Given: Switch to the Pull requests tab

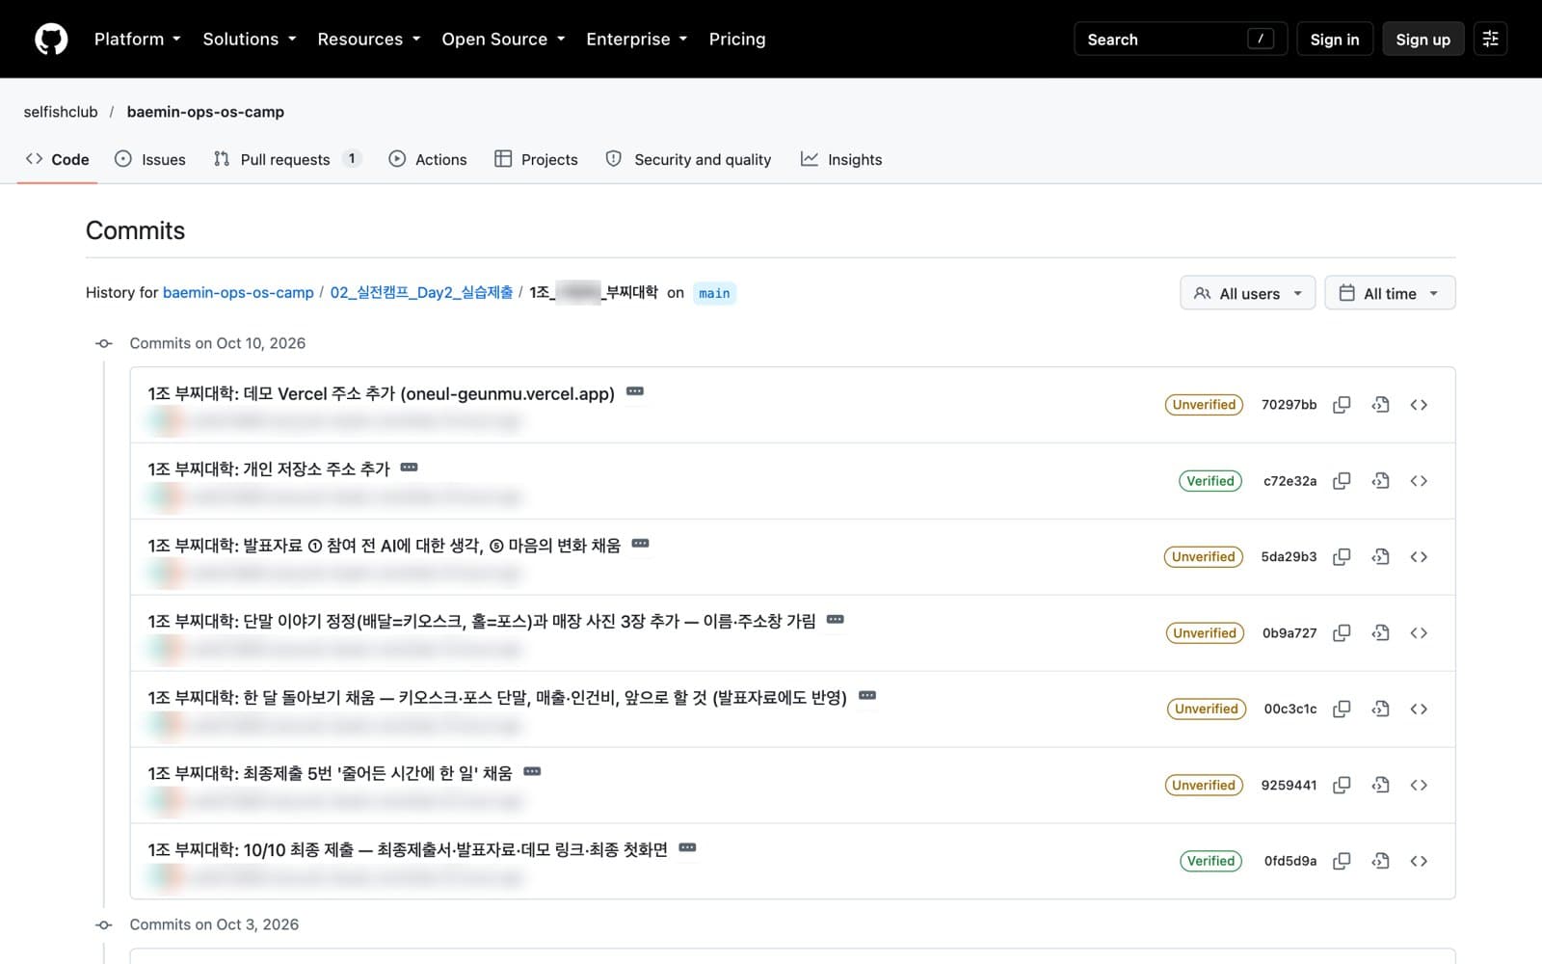Looking at the screenshot, I should pyautogui.click(x=287, y=160).
